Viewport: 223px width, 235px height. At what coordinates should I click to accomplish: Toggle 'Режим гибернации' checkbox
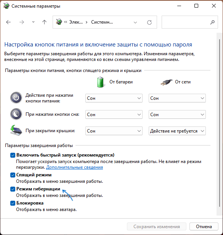click(13, 189)
